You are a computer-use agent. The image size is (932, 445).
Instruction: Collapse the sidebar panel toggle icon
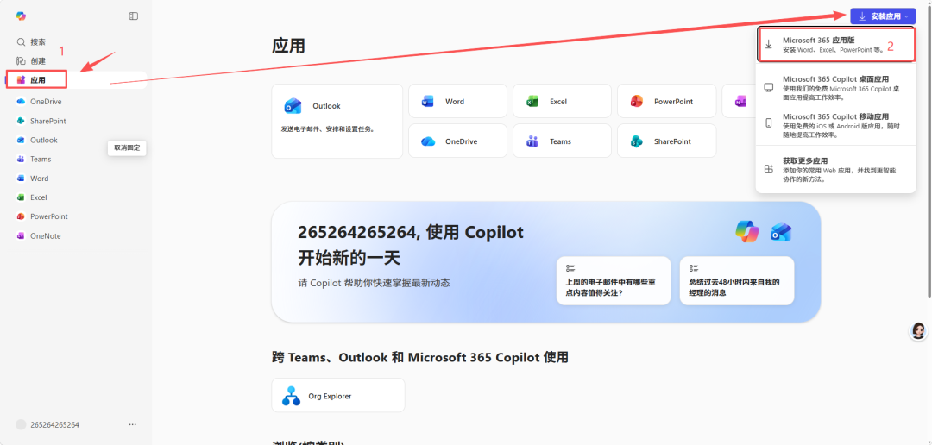point(134,16)
